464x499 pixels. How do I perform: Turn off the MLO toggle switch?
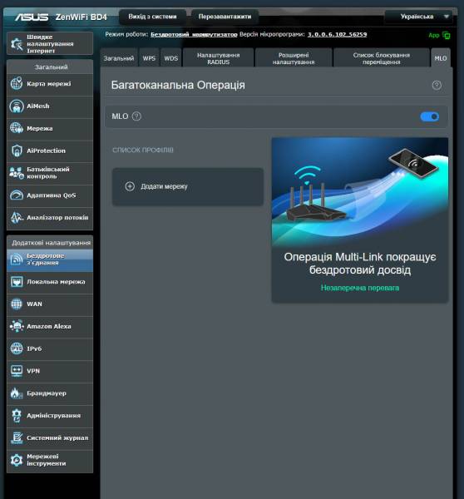click(x=430, y=116)
